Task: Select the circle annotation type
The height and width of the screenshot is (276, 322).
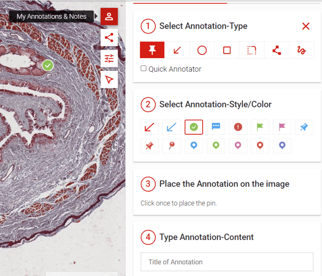Action: click(x=202, y=50)
